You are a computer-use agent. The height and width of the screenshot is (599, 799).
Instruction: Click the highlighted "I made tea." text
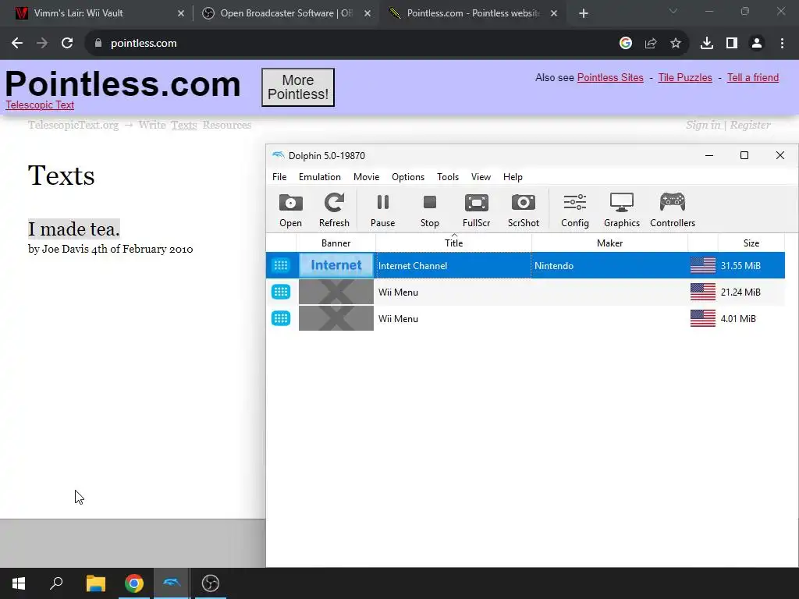click(x=74, y=229)
